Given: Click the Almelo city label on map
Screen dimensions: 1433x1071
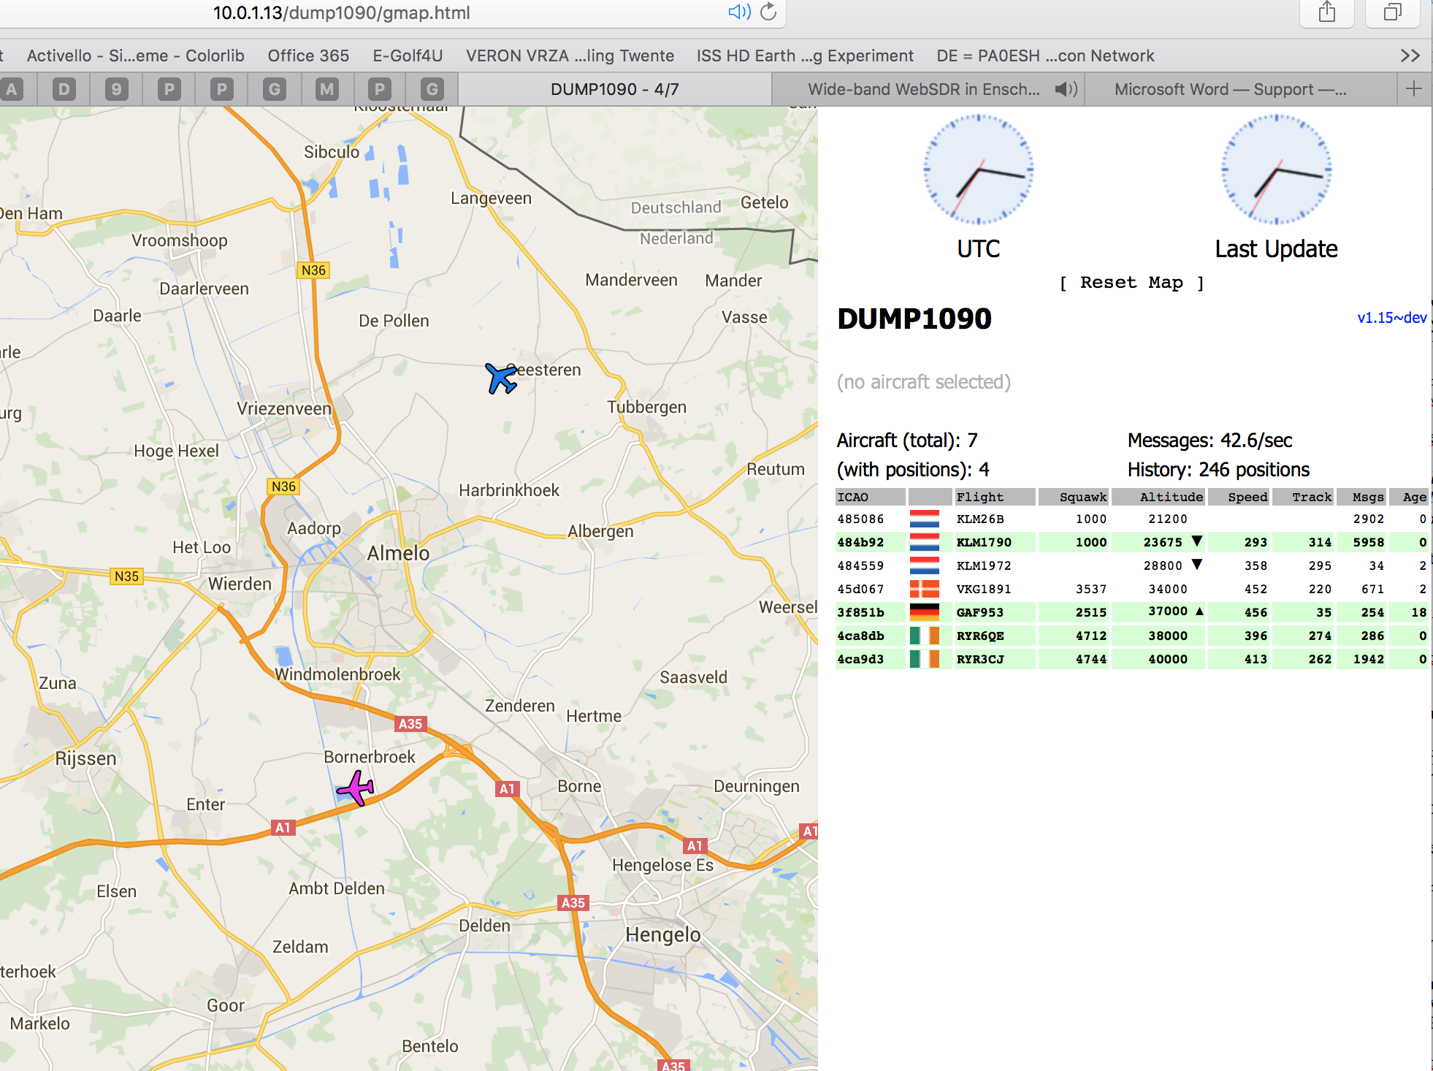Looking at the screenshot, I should tap(398, 553).
